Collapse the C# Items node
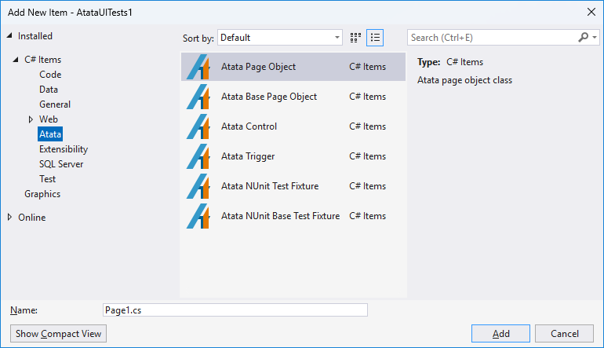 point(16,60)
